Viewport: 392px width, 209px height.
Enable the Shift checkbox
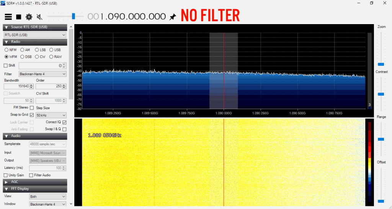6,65
